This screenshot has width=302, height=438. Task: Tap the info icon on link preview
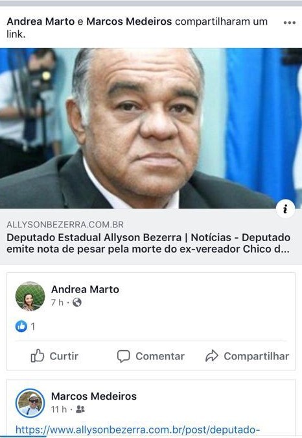[286, 209]
